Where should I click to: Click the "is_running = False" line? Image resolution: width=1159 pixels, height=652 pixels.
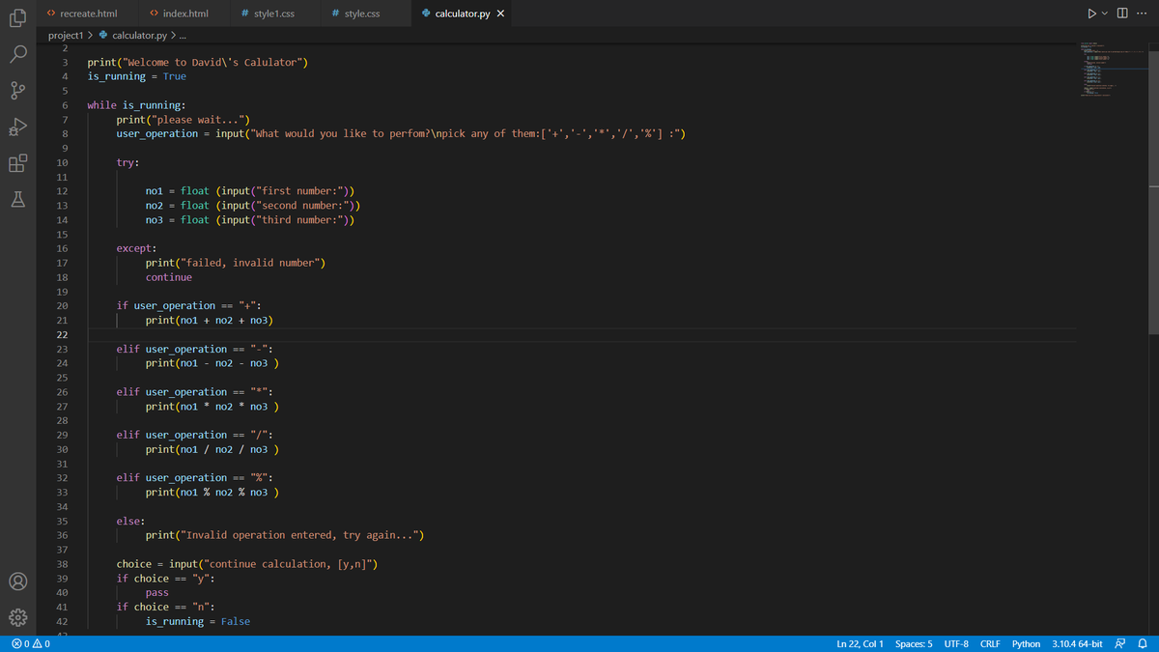197,622
